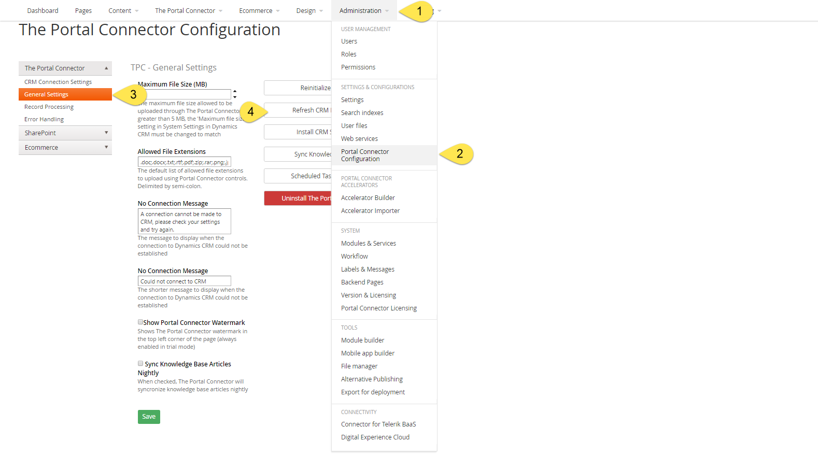Screen dimensions: 818x455
Task: Expand the Ecommerce top menu
Action: [259, 10]
